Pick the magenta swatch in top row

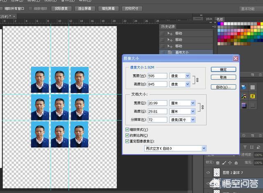(x=222, y=24)
